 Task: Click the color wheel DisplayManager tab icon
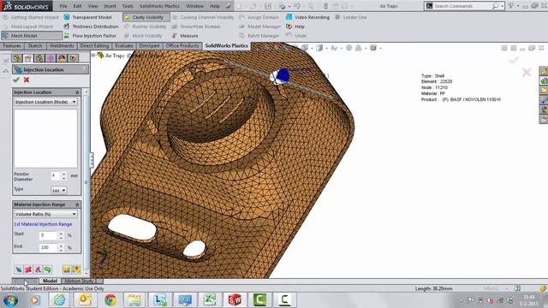[62, 58]
